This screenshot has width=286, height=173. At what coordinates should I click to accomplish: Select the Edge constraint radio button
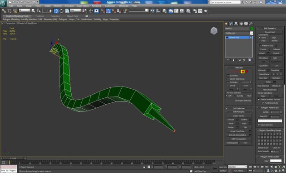pos(270,38)
